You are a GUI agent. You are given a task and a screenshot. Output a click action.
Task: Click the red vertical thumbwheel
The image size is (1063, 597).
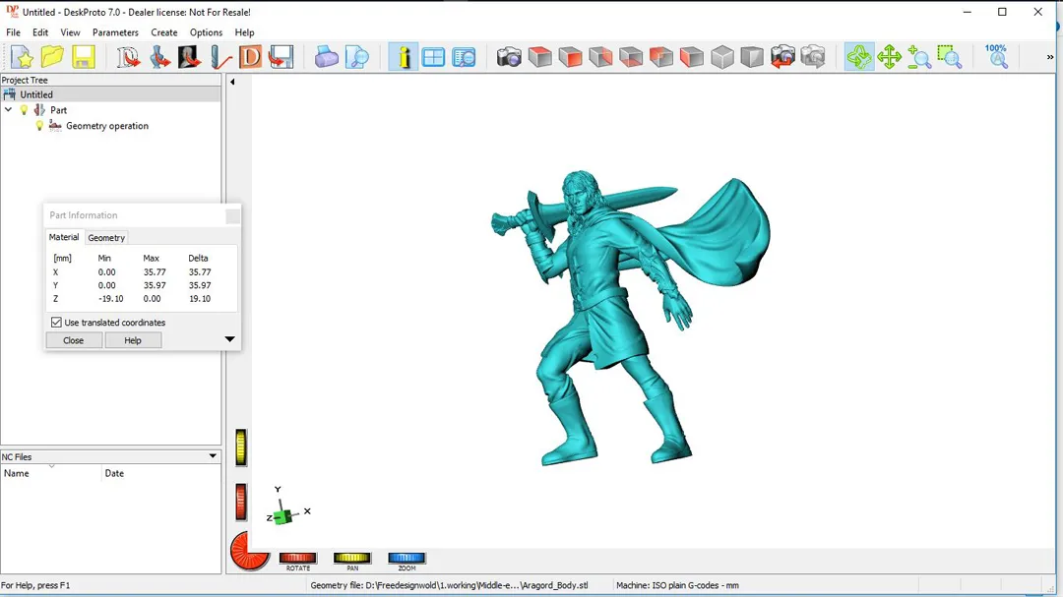click(x=241, y=503)
